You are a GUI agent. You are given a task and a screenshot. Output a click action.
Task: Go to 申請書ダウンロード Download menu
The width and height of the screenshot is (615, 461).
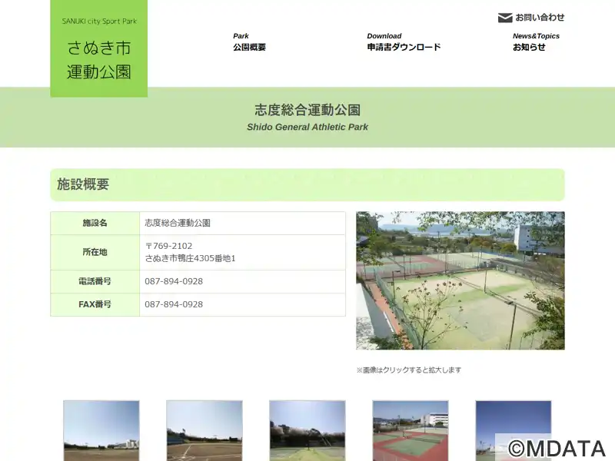click(x=404, y=42)
